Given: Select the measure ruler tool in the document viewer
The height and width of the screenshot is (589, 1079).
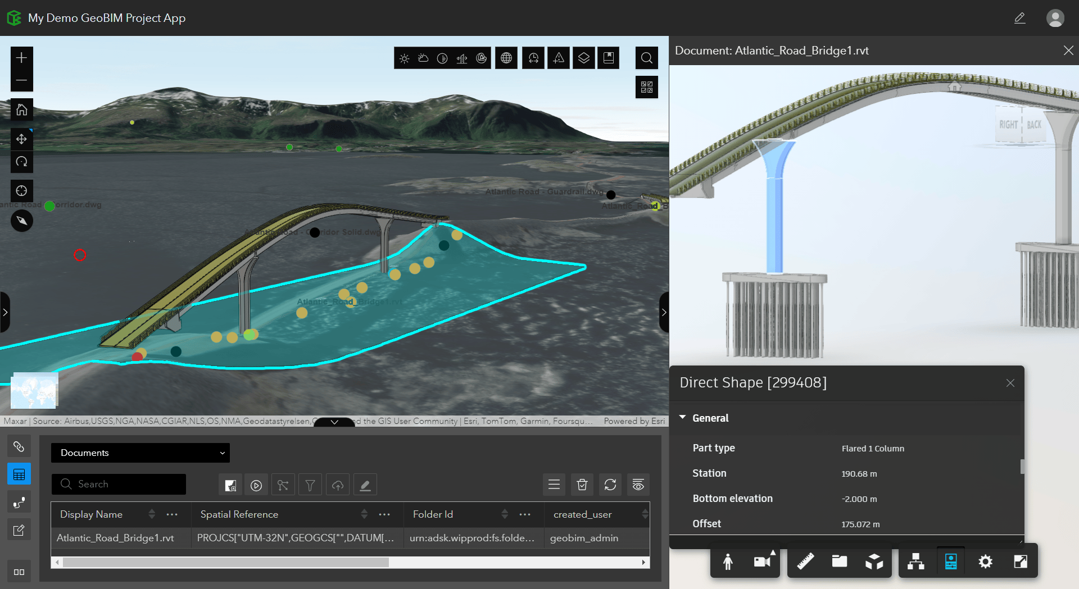Looking at the screenshot, I should (805, 561).
